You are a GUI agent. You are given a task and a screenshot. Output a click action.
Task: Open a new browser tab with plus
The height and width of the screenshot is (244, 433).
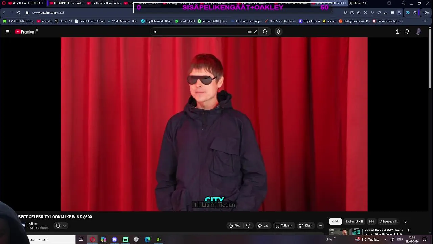click(x=389, y=3)
